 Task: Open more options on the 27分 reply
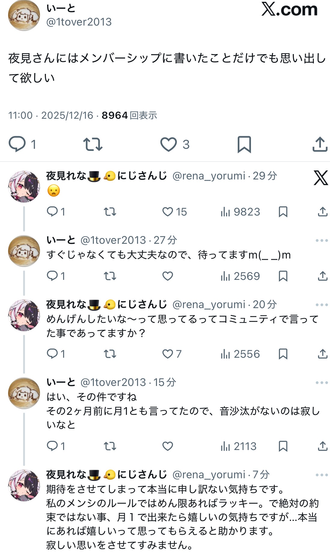point(322,240)
